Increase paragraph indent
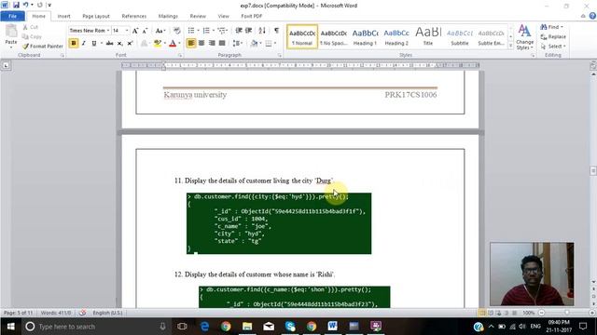 [x=249, y=31]
